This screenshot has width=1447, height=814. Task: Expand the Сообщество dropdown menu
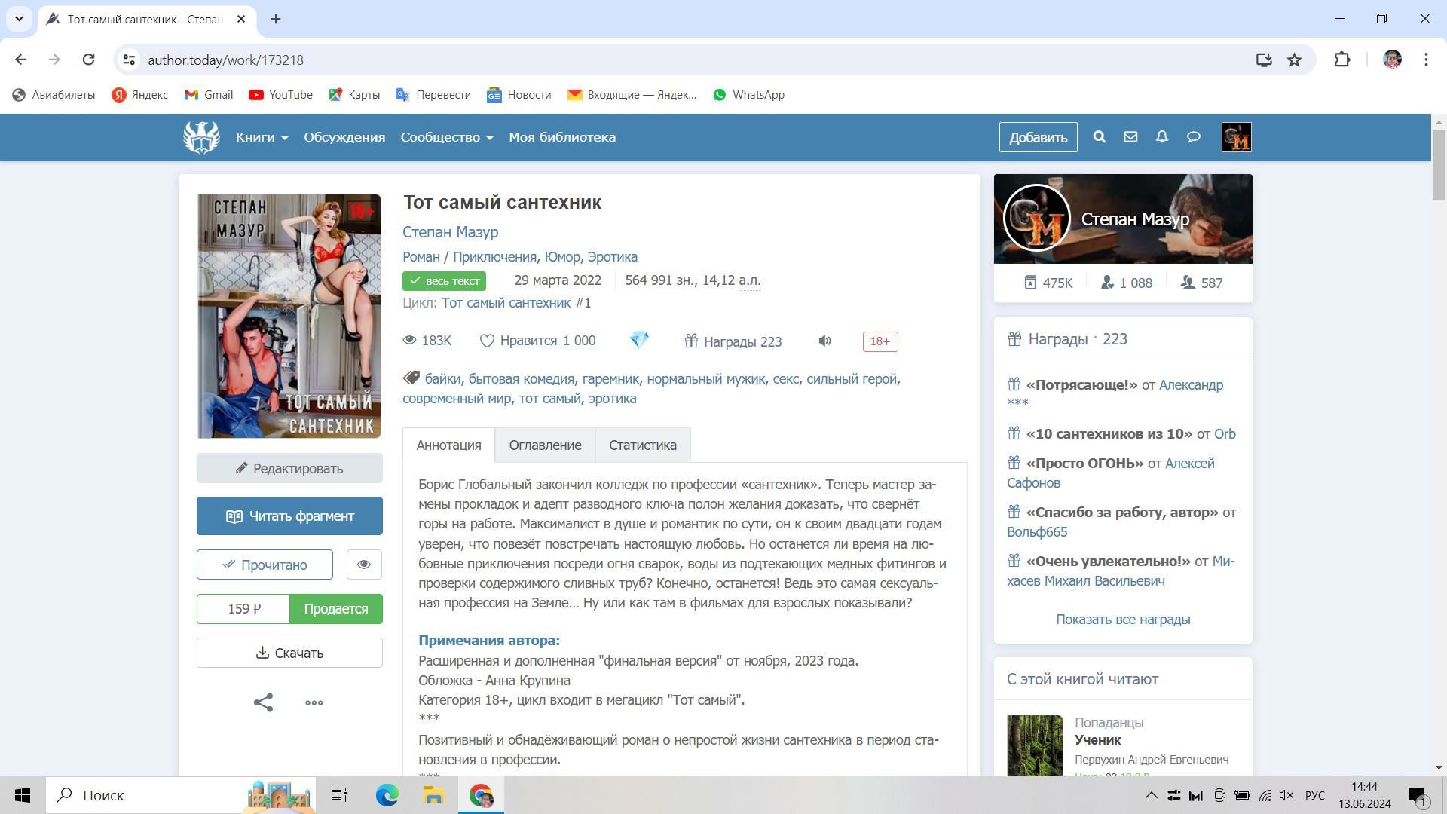pos(446,137)
